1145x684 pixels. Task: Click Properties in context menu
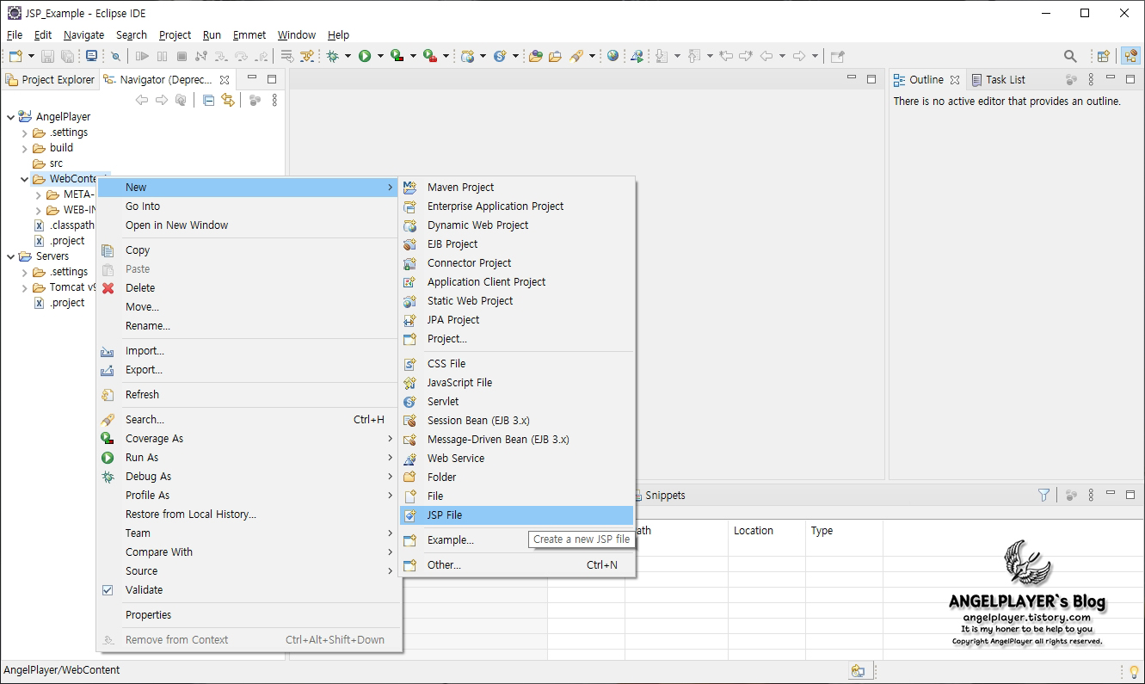[249, 615]
